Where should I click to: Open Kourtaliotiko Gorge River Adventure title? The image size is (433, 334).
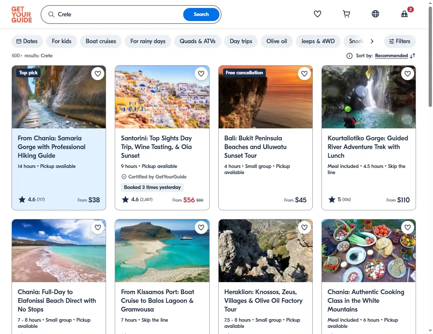tap(367, 147)
